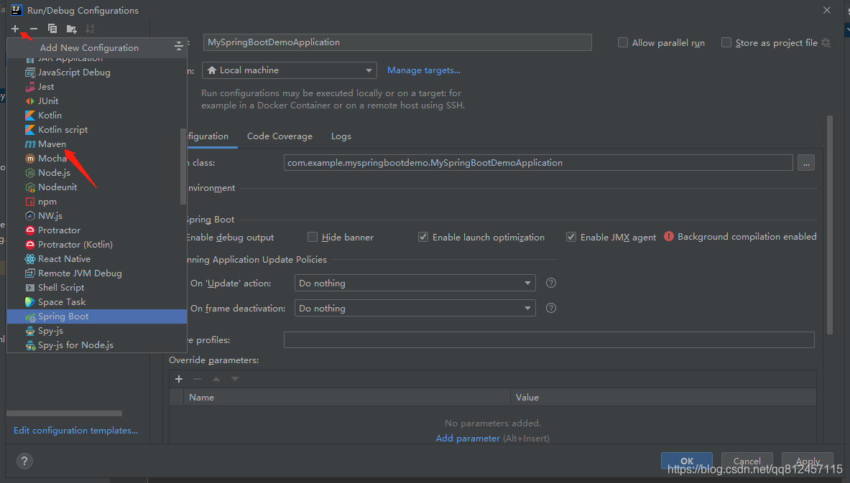Open the Configuration tab
This screenshot has height=483, width=850.
208,136
